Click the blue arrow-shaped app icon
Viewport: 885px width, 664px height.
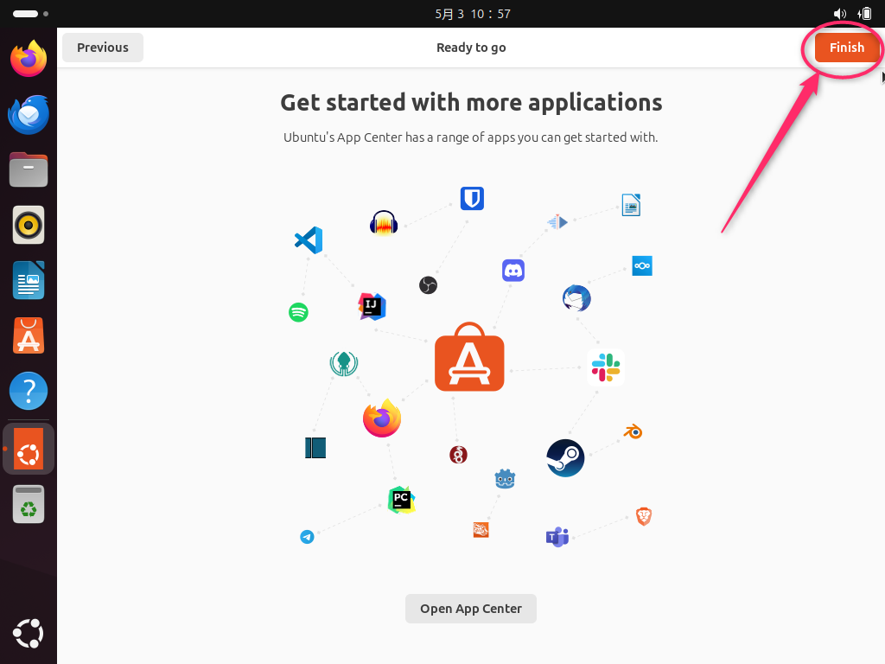557,222
